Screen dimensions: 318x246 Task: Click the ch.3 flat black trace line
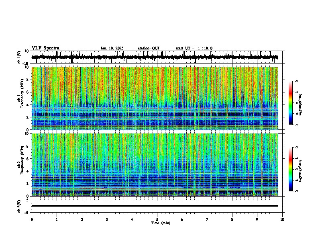coord(155,206)
